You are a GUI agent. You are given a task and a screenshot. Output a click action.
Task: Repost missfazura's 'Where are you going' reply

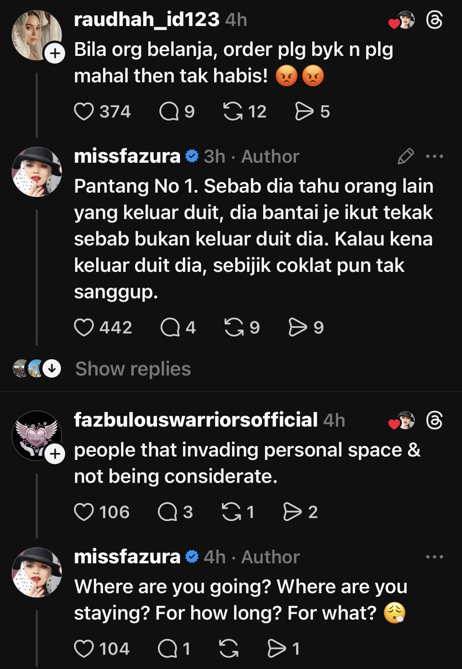click(x=229, y=649)
